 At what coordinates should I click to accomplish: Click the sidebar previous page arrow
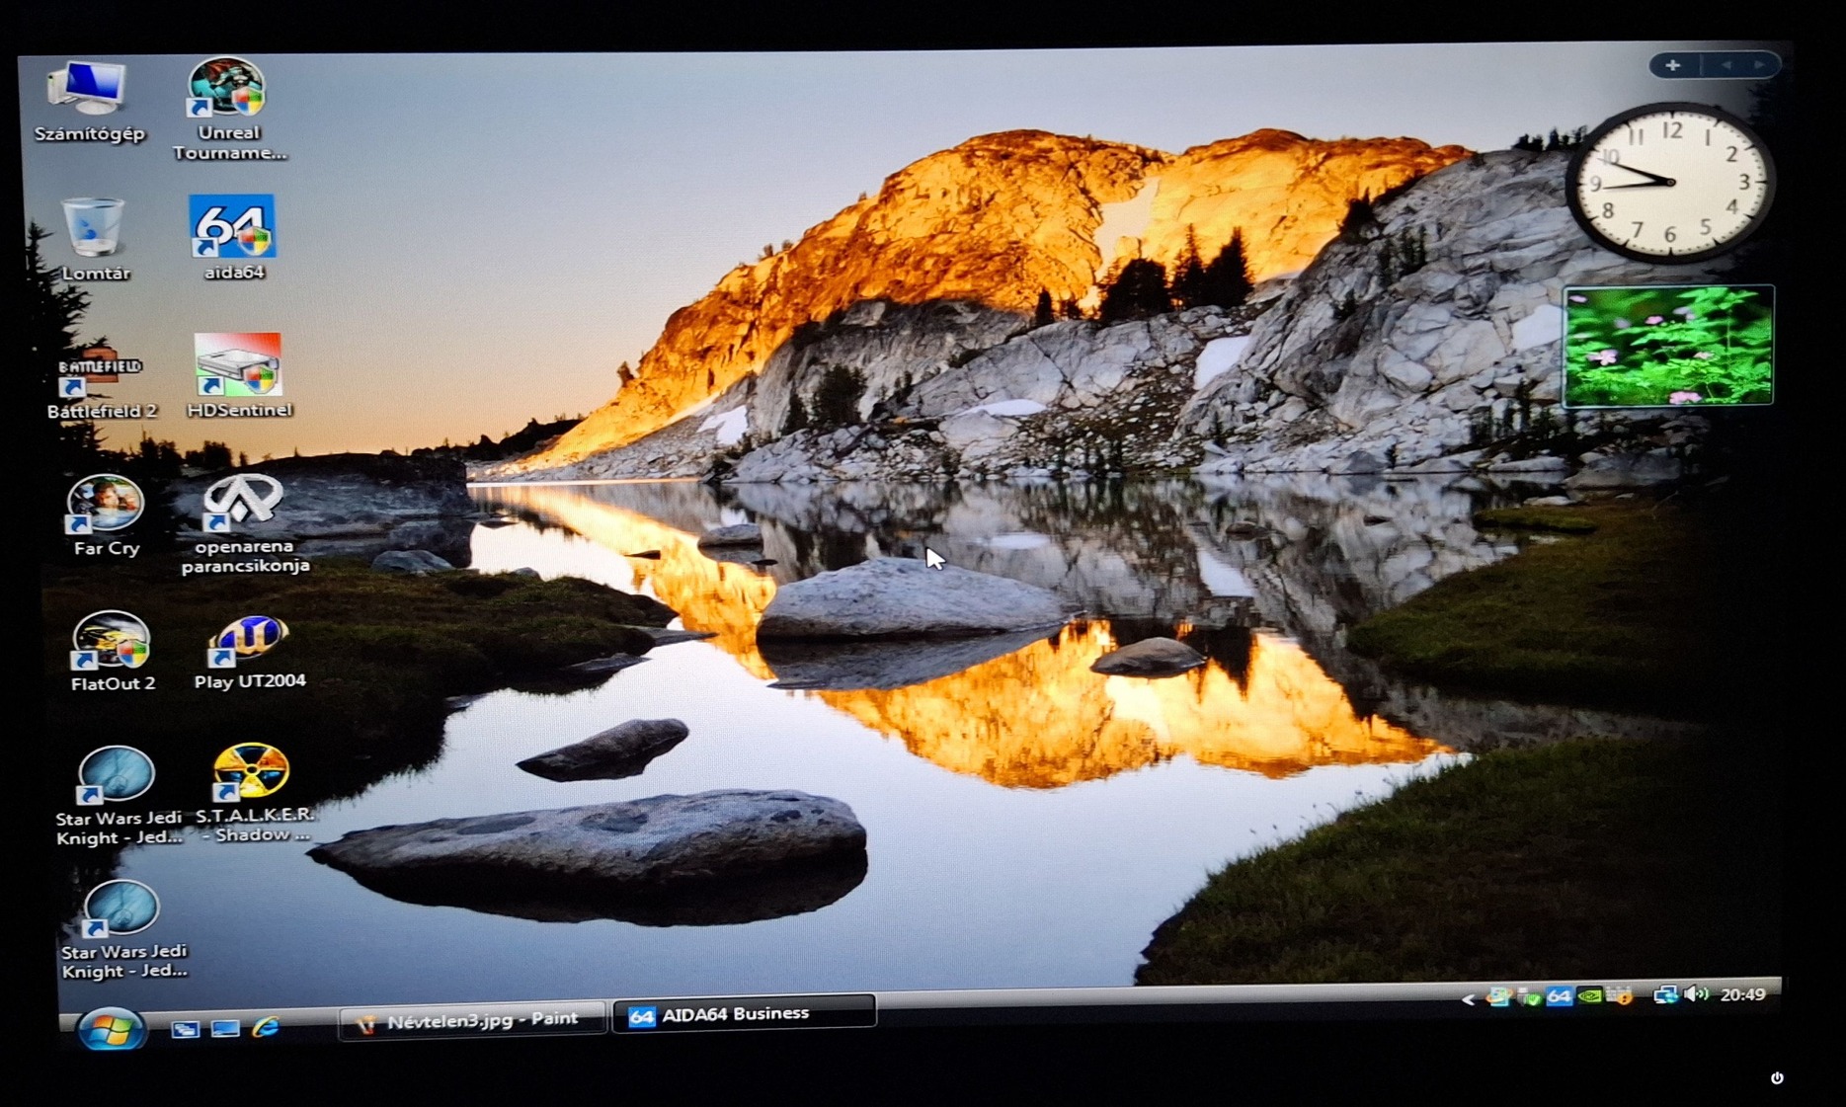tap(1726, 66)
